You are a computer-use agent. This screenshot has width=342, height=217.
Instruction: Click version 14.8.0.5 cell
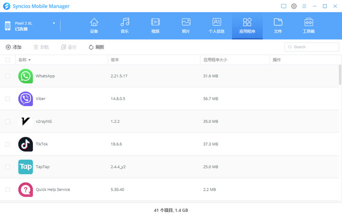tap(118, 99)
